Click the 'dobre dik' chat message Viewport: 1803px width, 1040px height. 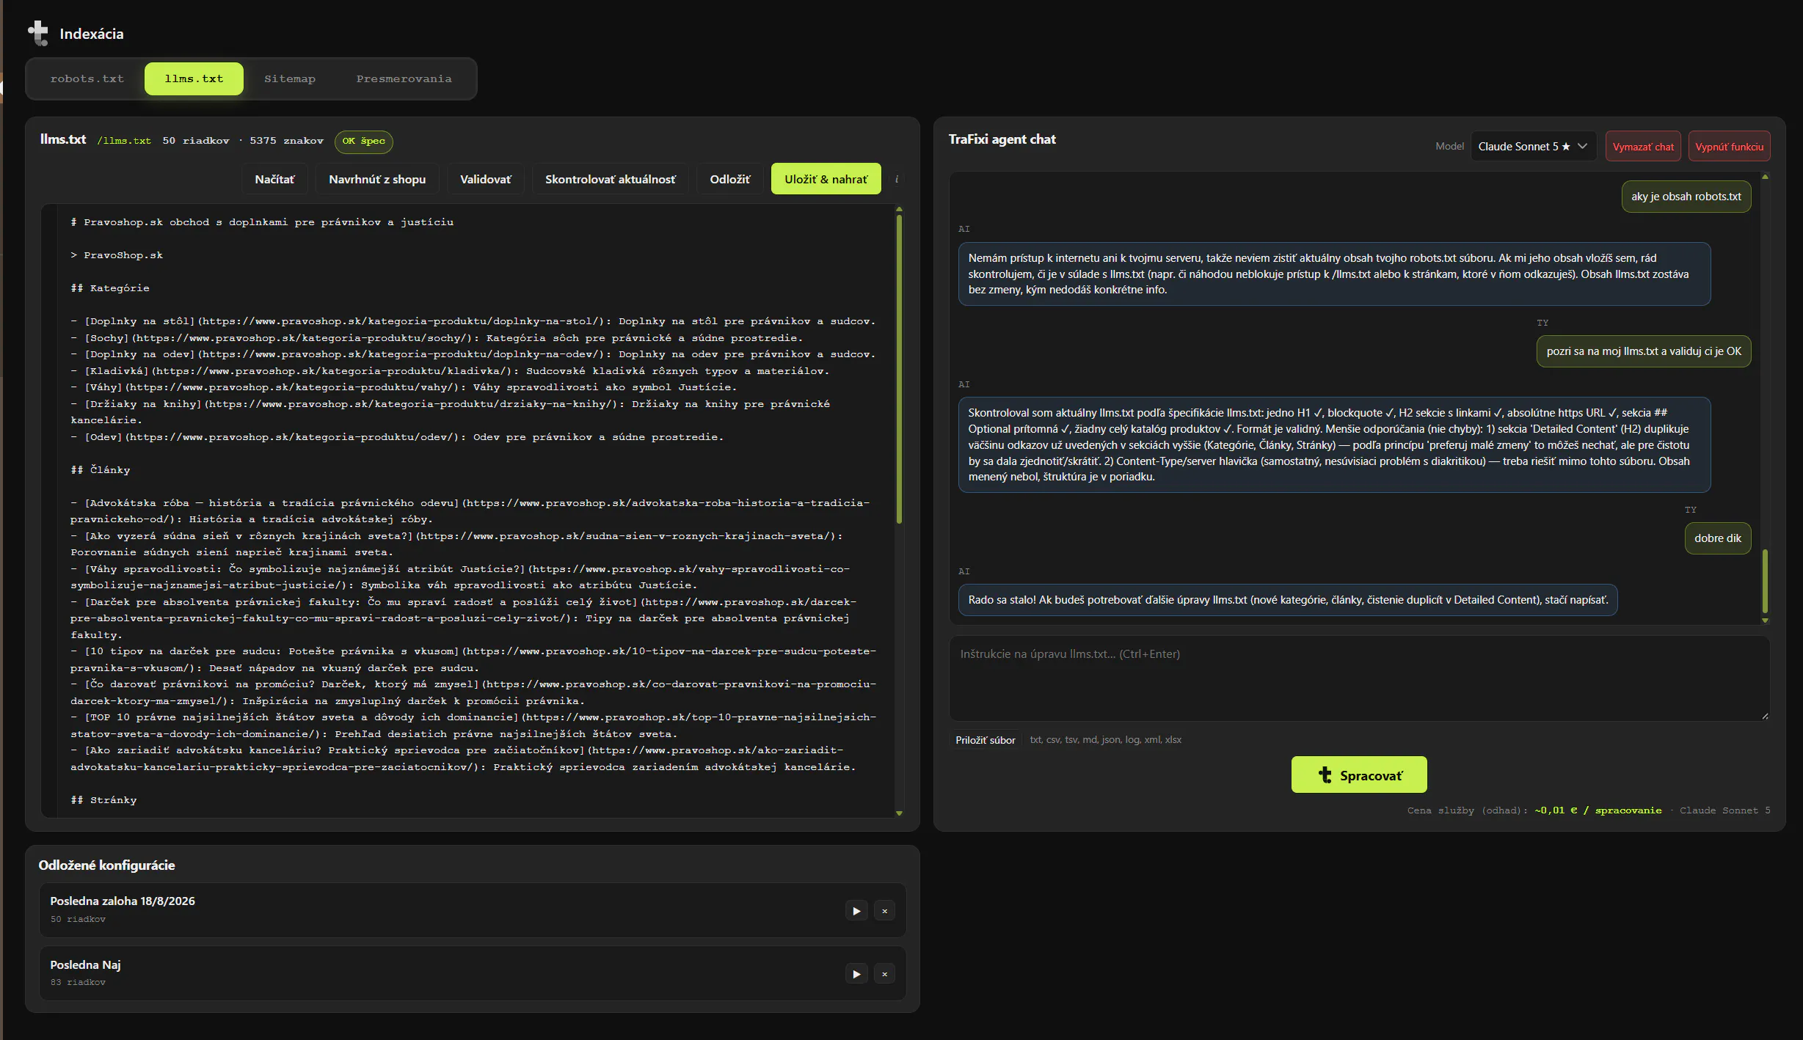[1718, 538]
